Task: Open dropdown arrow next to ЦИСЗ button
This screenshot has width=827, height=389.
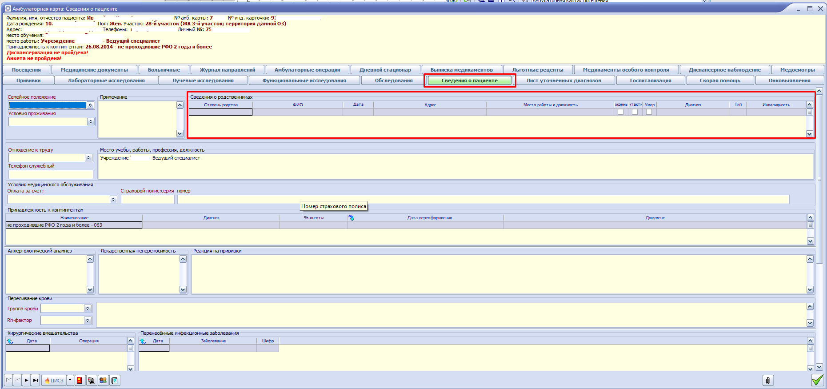Action: tap(70, 381)
